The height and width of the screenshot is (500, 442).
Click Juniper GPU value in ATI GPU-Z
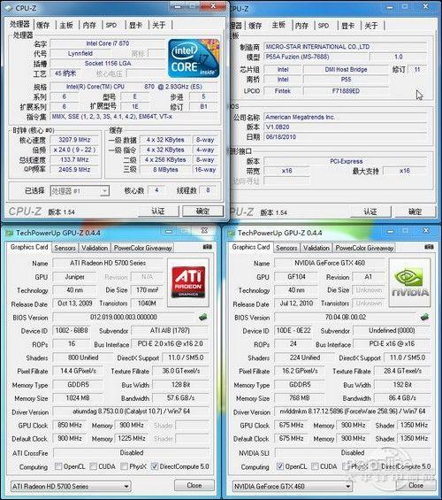pos(74,277)
